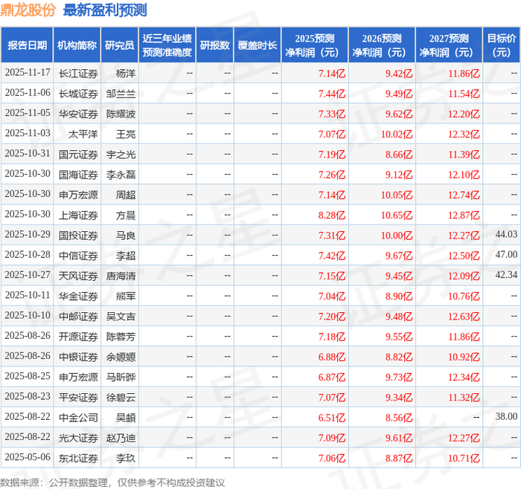The image size is (521, 489).
Task: Click analyst name 陈耀波
Action: [121, 114]
